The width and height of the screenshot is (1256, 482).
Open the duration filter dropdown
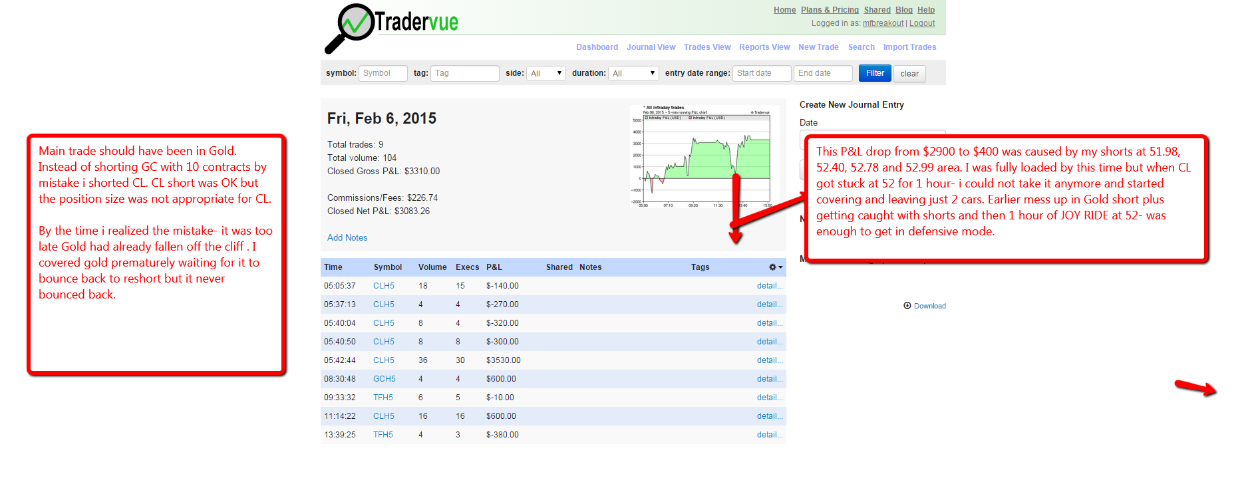(x=633, y=73)
